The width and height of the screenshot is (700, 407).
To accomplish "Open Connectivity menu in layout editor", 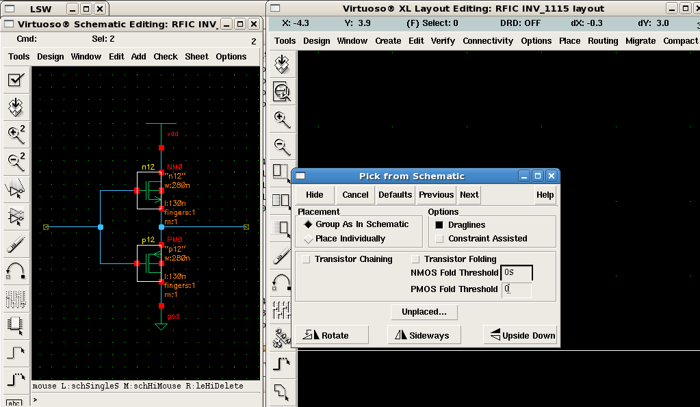I will point(488,41).
